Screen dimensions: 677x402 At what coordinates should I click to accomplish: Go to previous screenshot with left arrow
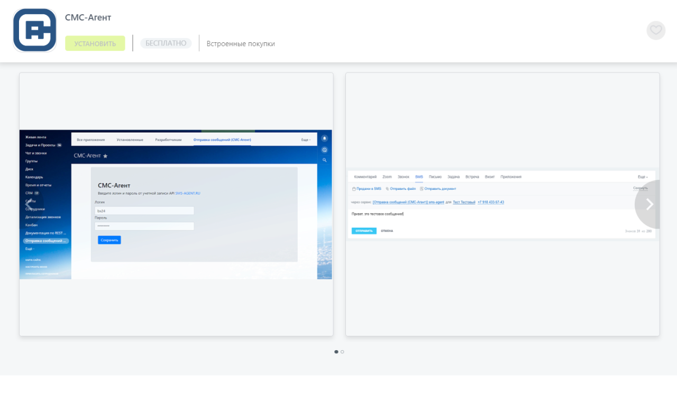pos(29,204)
